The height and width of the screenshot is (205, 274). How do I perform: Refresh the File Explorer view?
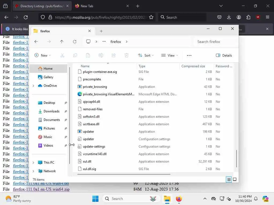pos(75,42)
